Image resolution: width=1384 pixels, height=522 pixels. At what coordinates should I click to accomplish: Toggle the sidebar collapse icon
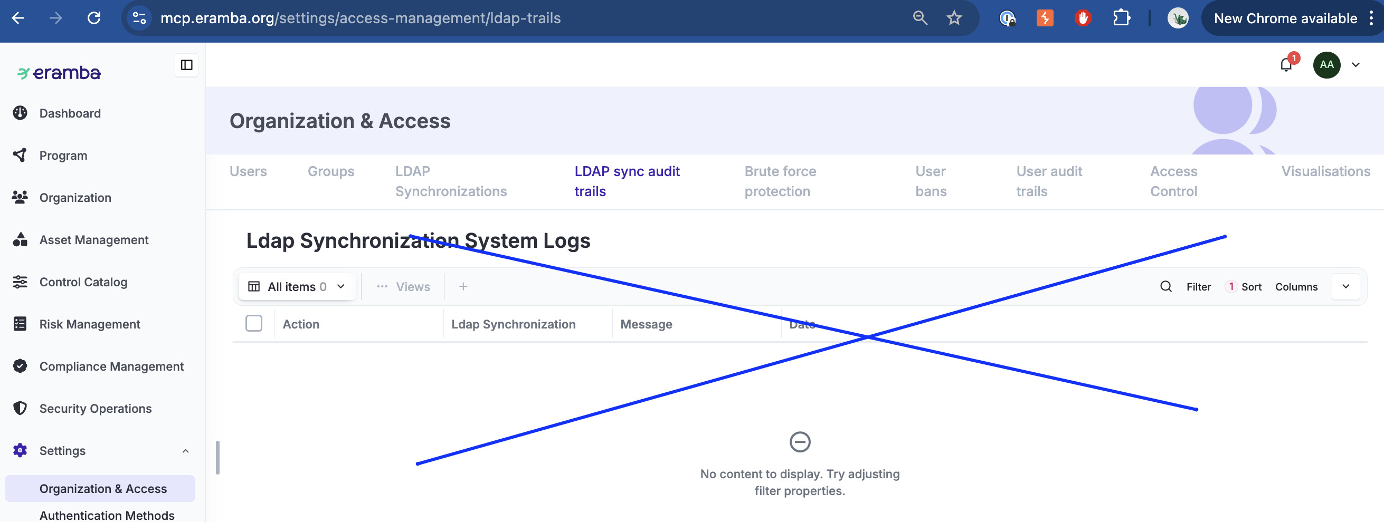[x=186, y=65]
